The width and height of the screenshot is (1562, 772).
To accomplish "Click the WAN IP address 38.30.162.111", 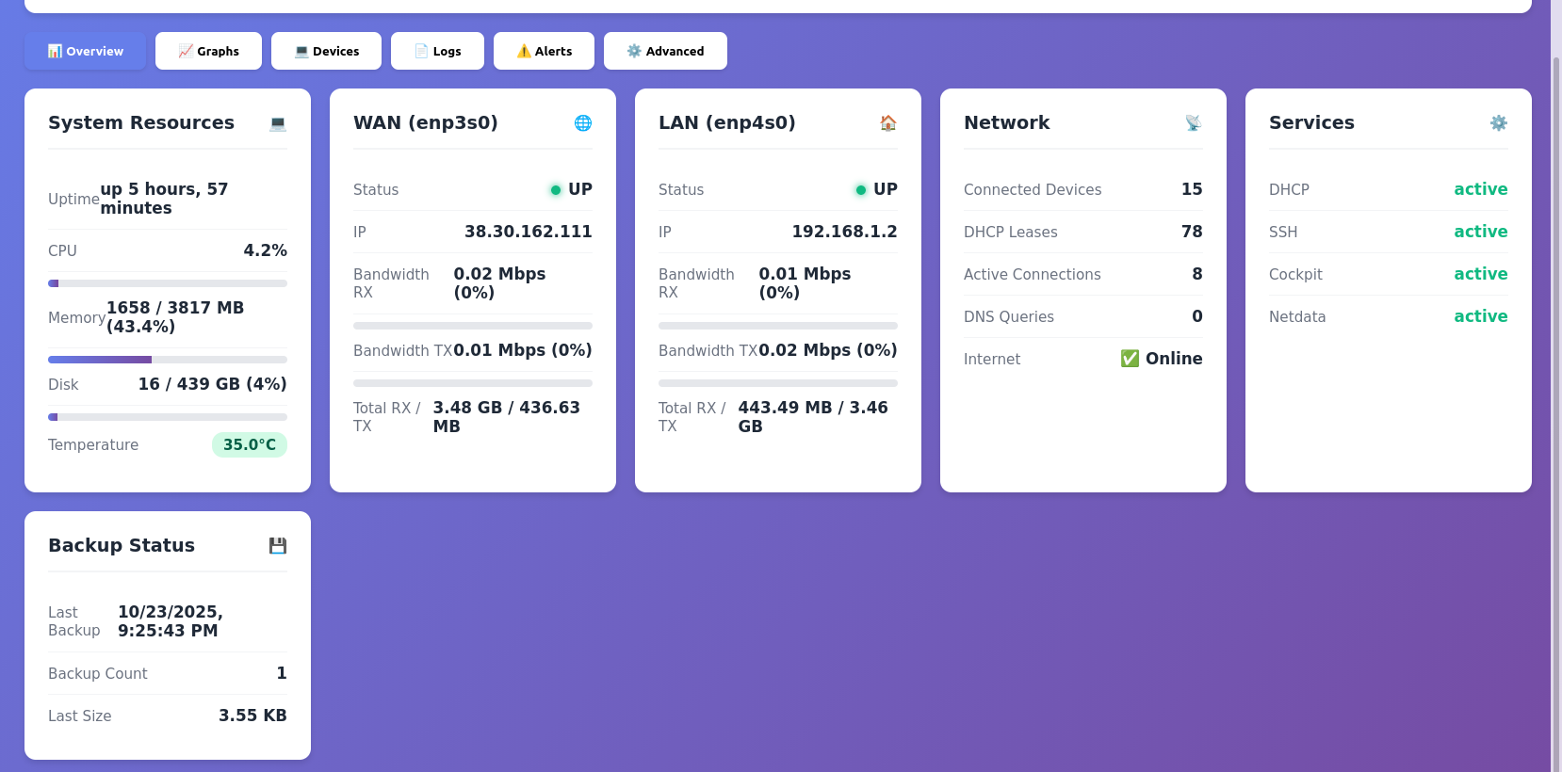I will (x=528, y=232).
